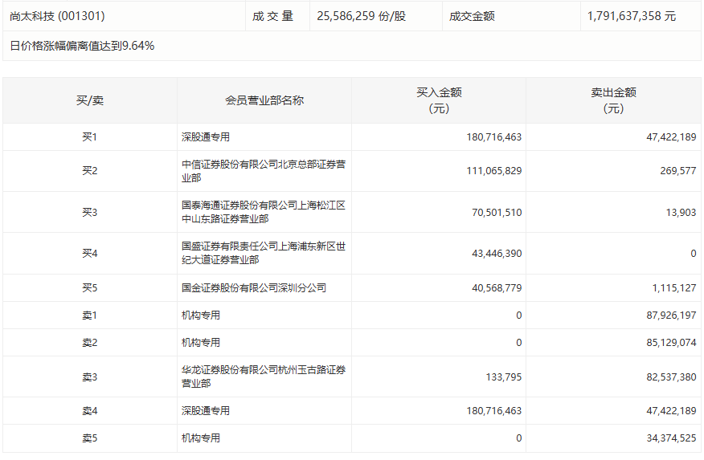Select buy amount 0 in 卖1 row

click(518, 315)
